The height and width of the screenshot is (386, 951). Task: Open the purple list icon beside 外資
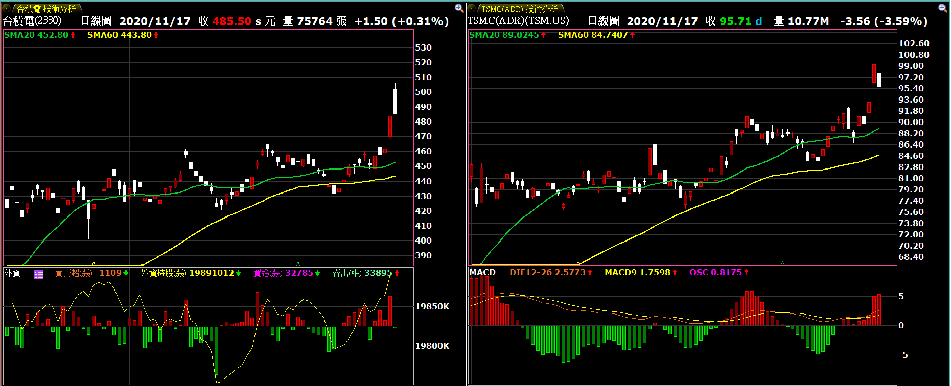click(x=39, y=274)
